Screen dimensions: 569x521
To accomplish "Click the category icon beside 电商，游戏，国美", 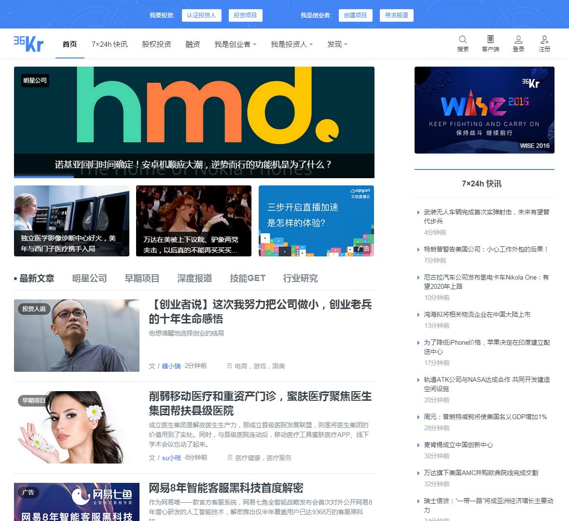I will pyautogui.click(x=229, y=366).
